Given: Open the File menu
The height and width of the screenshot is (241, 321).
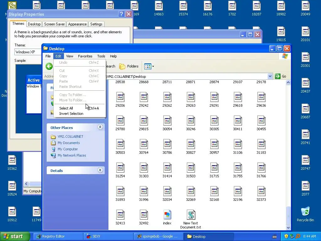Looking at the screenshot, I should [48, 56].
